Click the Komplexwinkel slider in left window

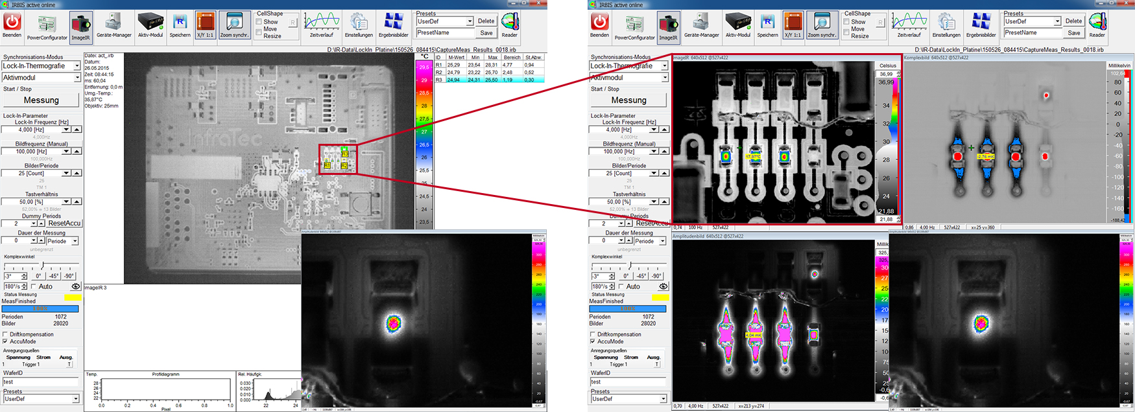pyautogui.click(x=43, y=266)
